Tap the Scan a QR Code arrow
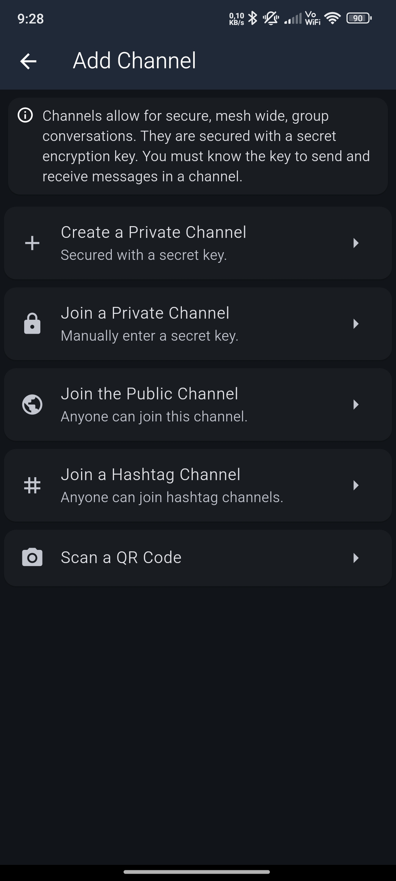The image size is (396, 881). (355, 558)
